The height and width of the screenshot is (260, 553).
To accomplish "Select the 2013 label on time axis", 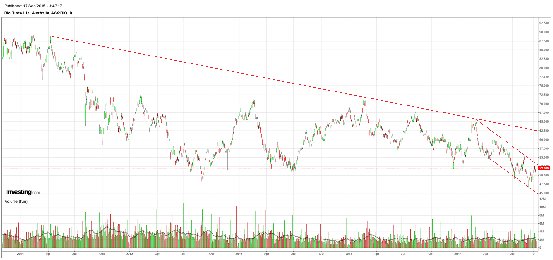I will click(x=348, y=254).
